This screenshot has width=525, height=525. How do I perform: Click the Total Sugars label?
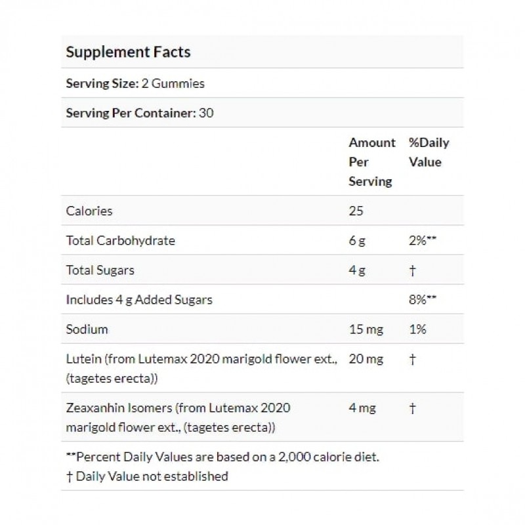100,270
